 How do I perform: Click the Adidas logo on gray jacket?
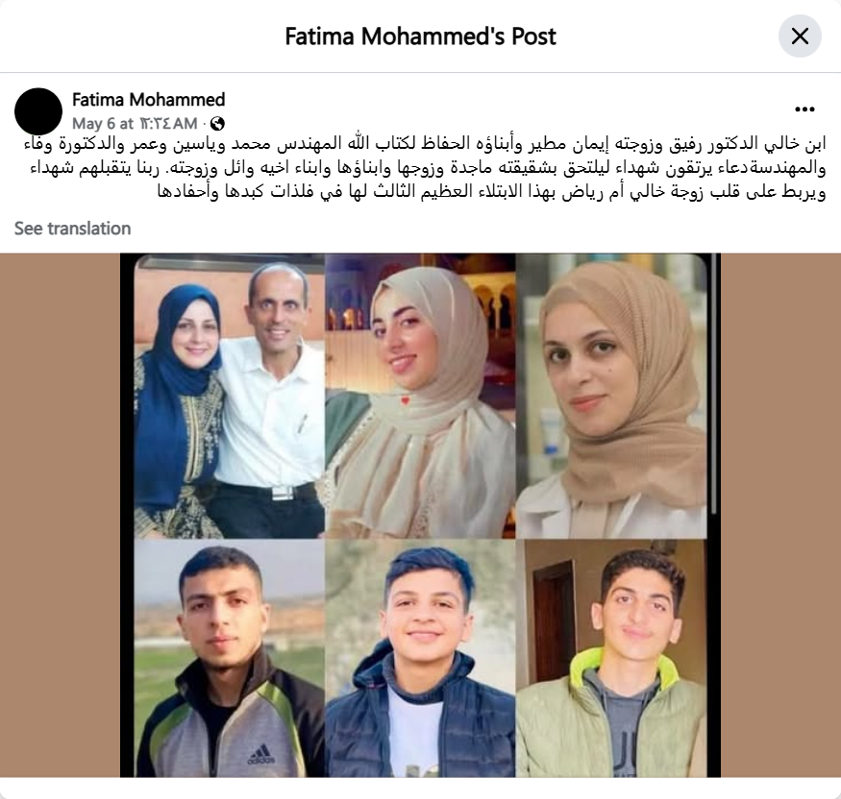coord(261,755)
